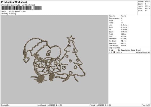
Task: Click the stitch count 12451 in stop row
Action: click(118, 52)
